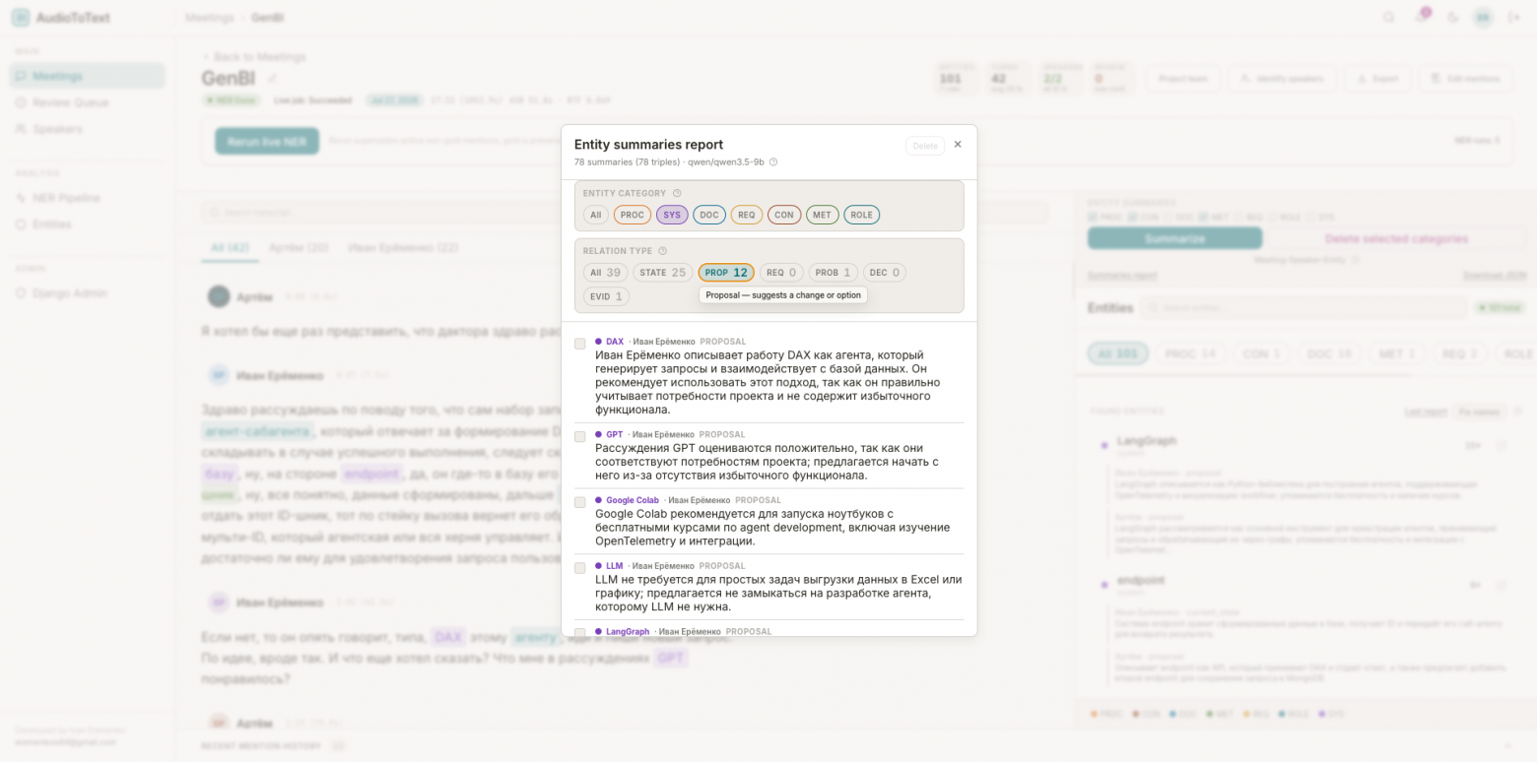1537x762 pixels.
Task: Toggle dark mode with the moon icon
Action: point(1452,18)
